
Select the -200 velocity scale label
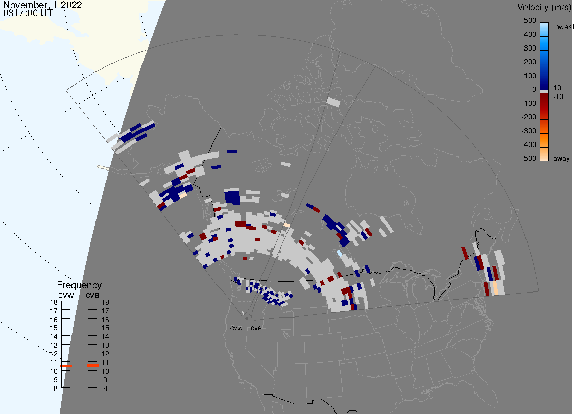tap(529, 117)
